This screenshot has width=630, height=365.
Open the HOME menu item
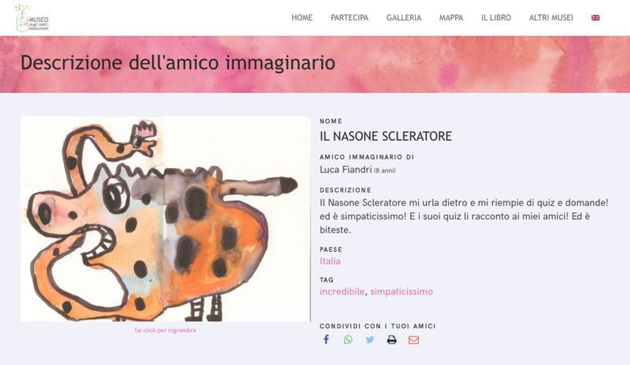(302, 17)
